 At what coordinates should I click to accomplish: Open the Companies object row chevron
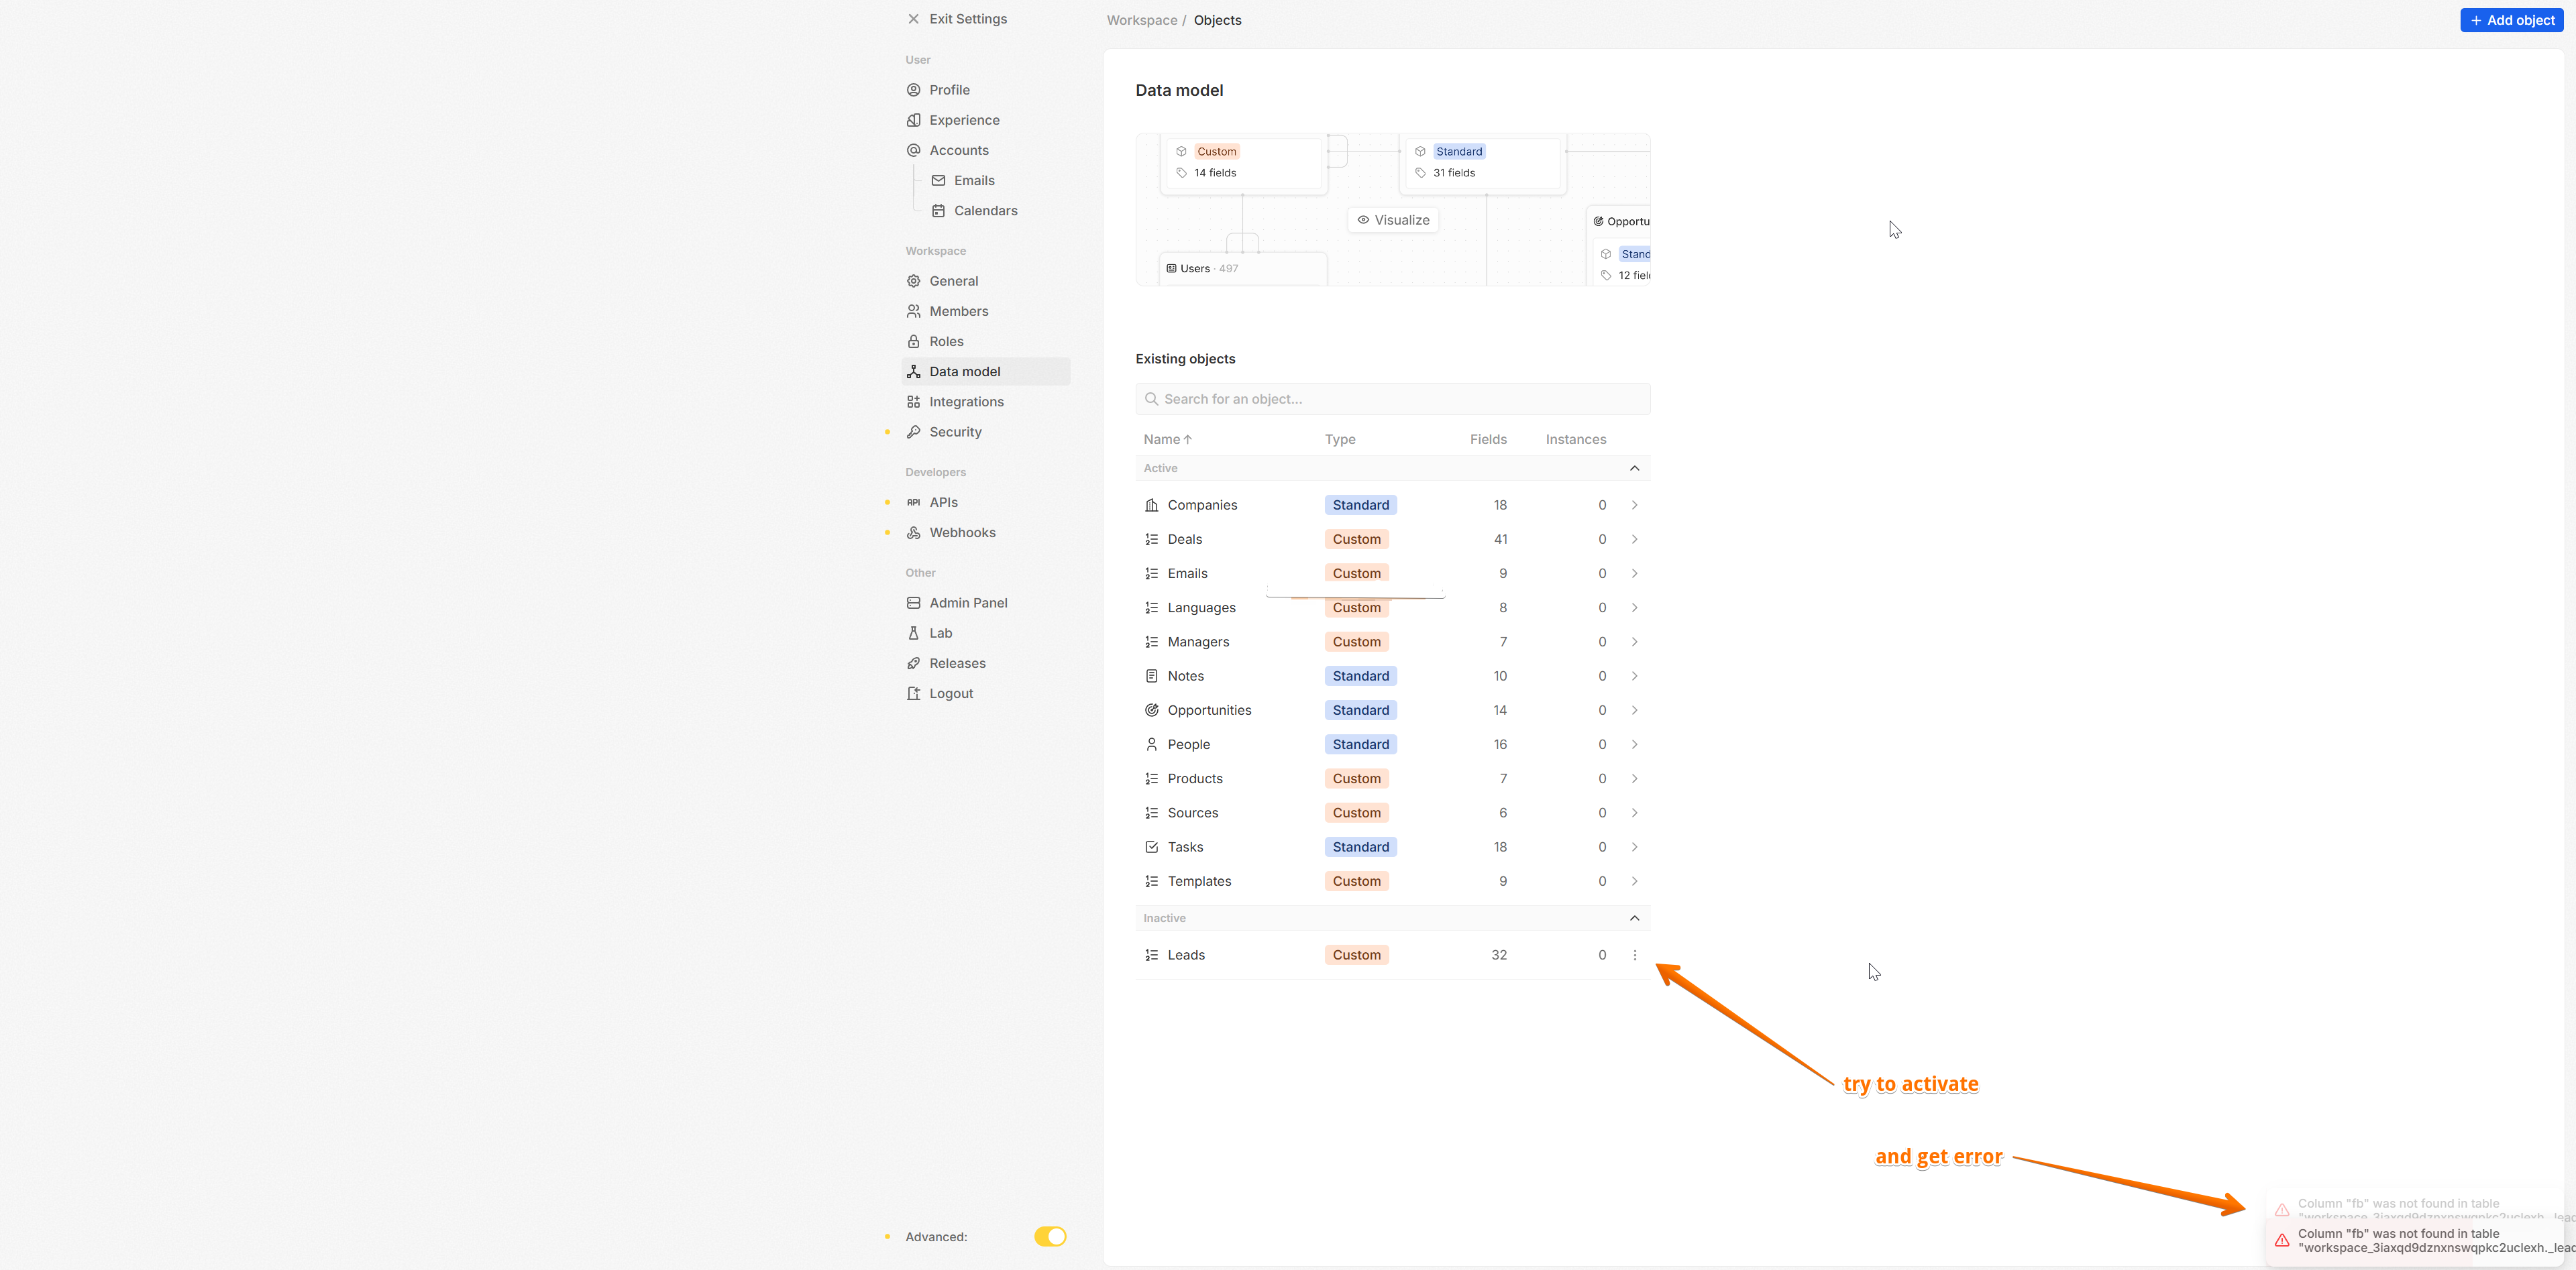click(x=1635, y=506)
